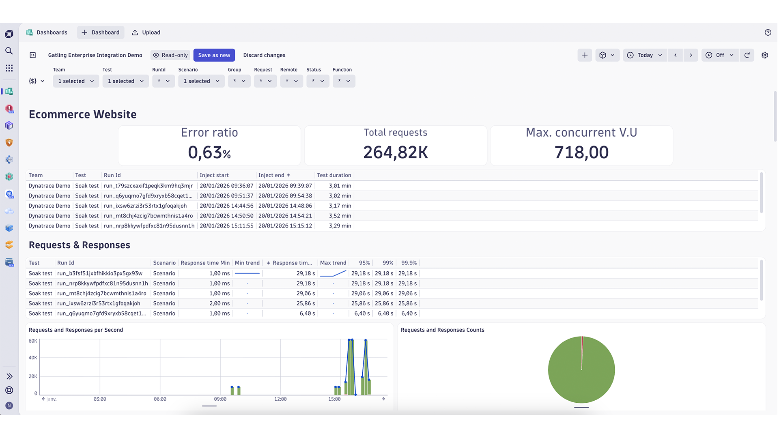779x438 pixels.
Task: Open dashboard settings gear icon
Action: click(765, 55)
